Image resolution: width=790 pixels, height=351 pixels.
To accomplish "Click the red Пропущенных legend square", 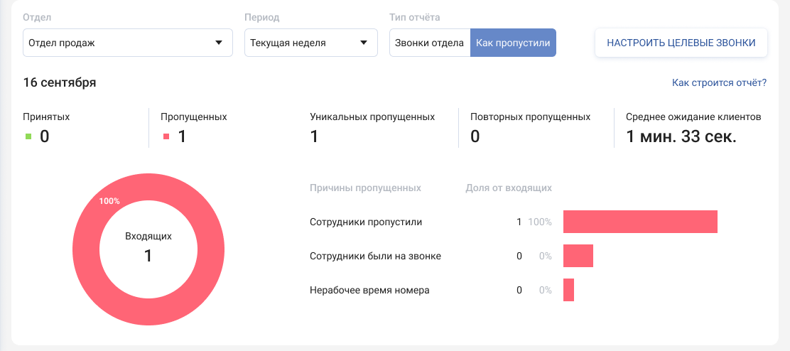I will coord(167,136).
